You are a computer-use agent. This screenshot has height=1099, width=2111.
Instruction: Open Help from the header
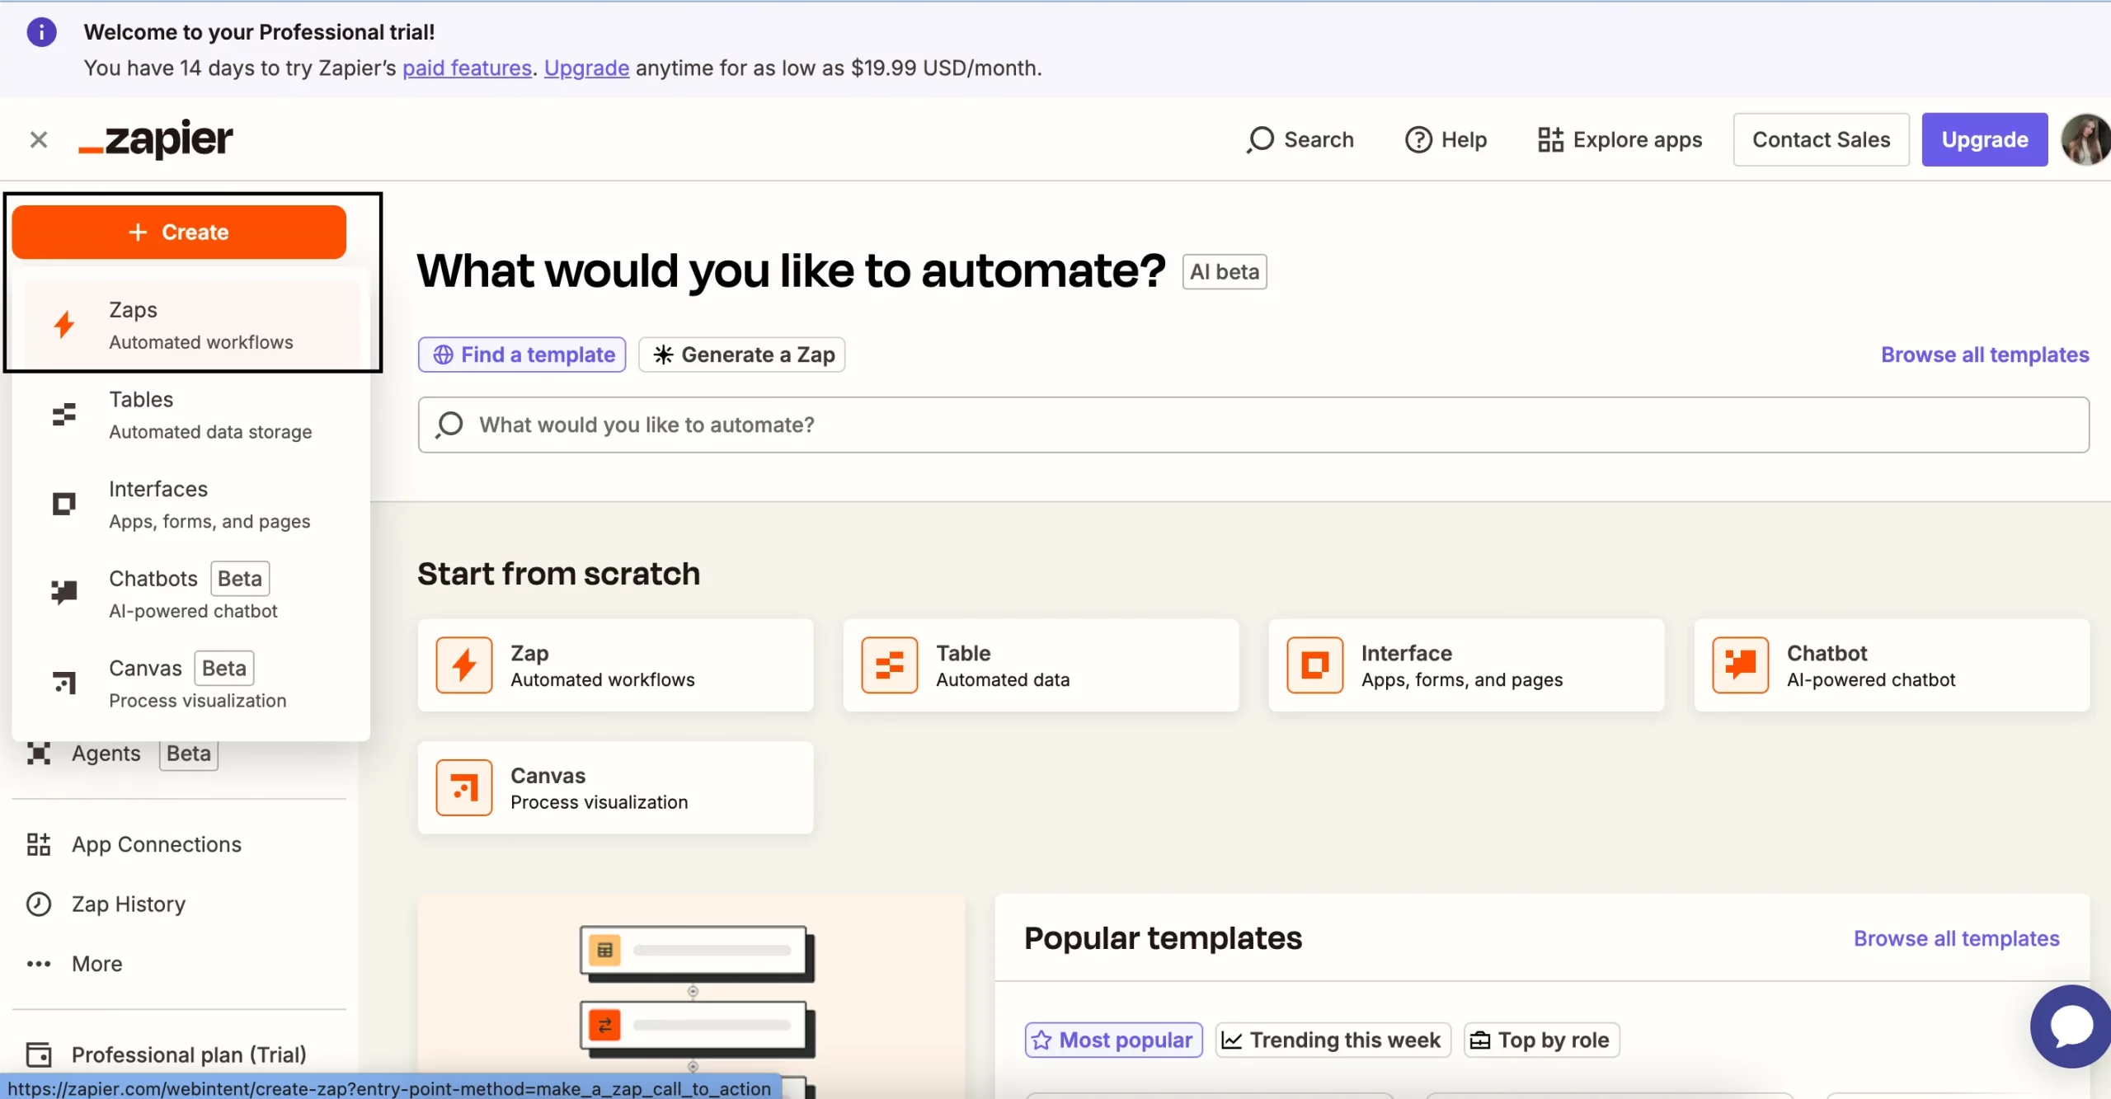click(1446, 139)
